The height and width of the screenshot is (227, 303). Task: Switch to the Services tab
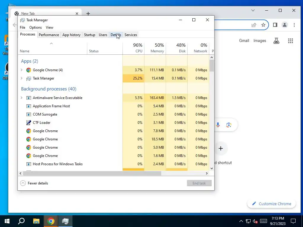[131, 35]
